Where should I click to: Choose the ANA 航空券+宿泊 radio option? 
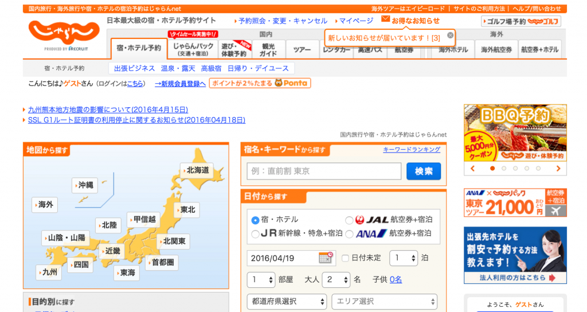tap(349, 234)
